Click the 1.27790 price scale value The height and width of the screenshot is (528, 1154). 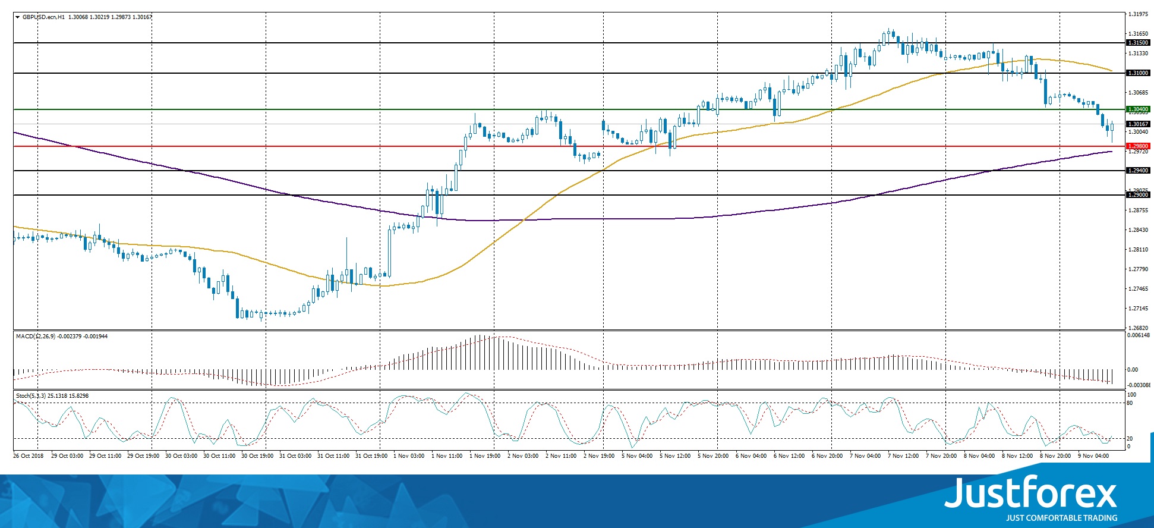tap(1138, 269)
